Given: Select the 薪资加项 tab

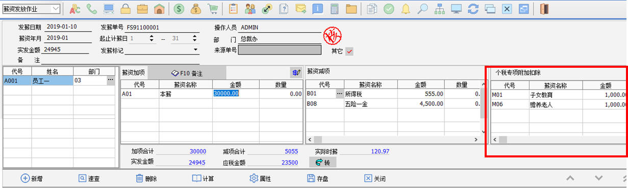Looking at the screenshot, I should tap(134, 73).
